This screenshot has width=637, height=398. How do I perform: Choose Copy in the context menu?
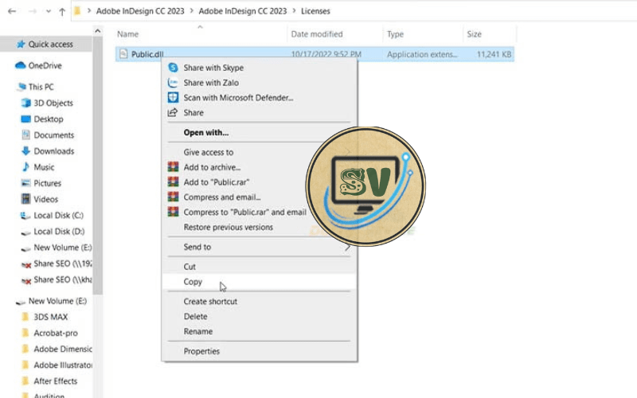(260, 282)
